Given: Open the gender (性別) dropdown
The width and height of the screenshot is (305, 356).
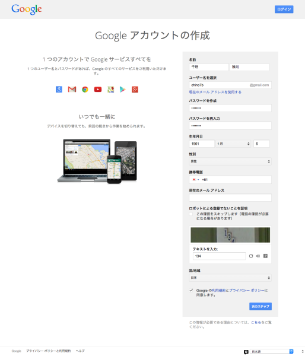Looking at the screenshot, I should [230, 161].
